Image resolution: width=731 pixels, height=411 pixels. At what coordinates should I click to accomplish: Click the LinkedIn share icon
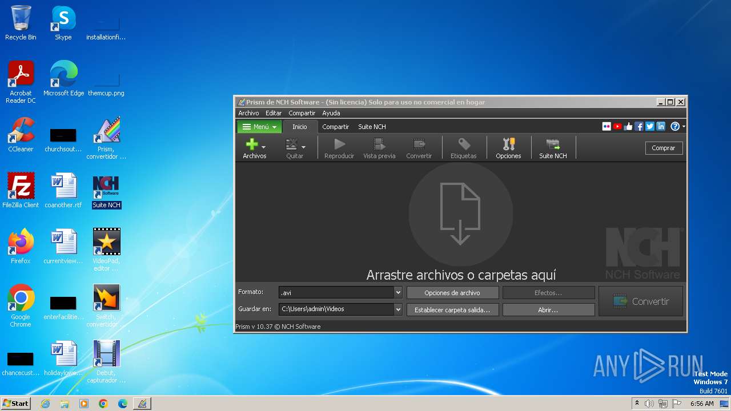click(x=661, y=127)
